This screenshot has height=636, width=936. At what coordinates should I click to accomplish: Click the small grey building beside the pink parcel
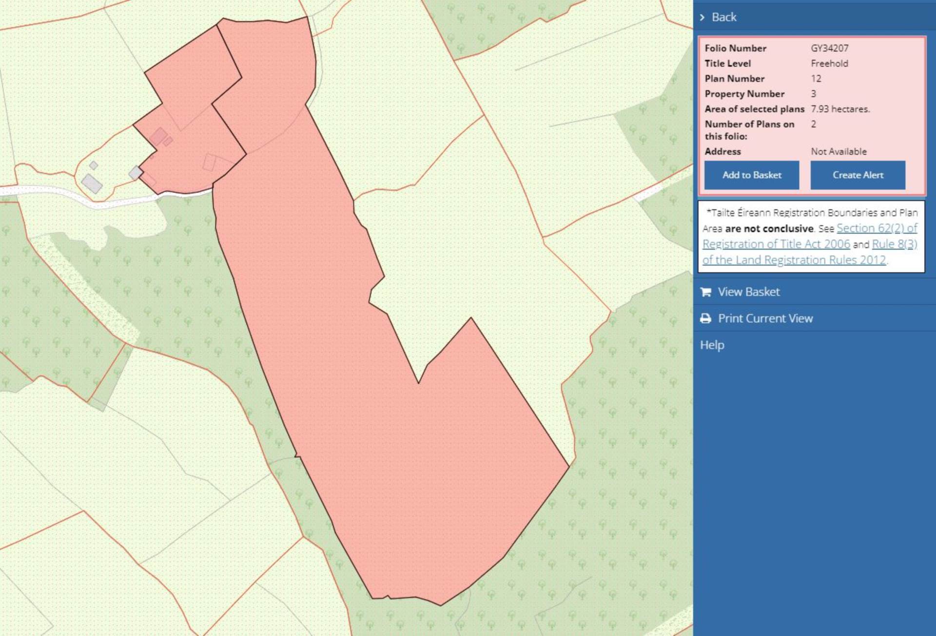(136, 172)
